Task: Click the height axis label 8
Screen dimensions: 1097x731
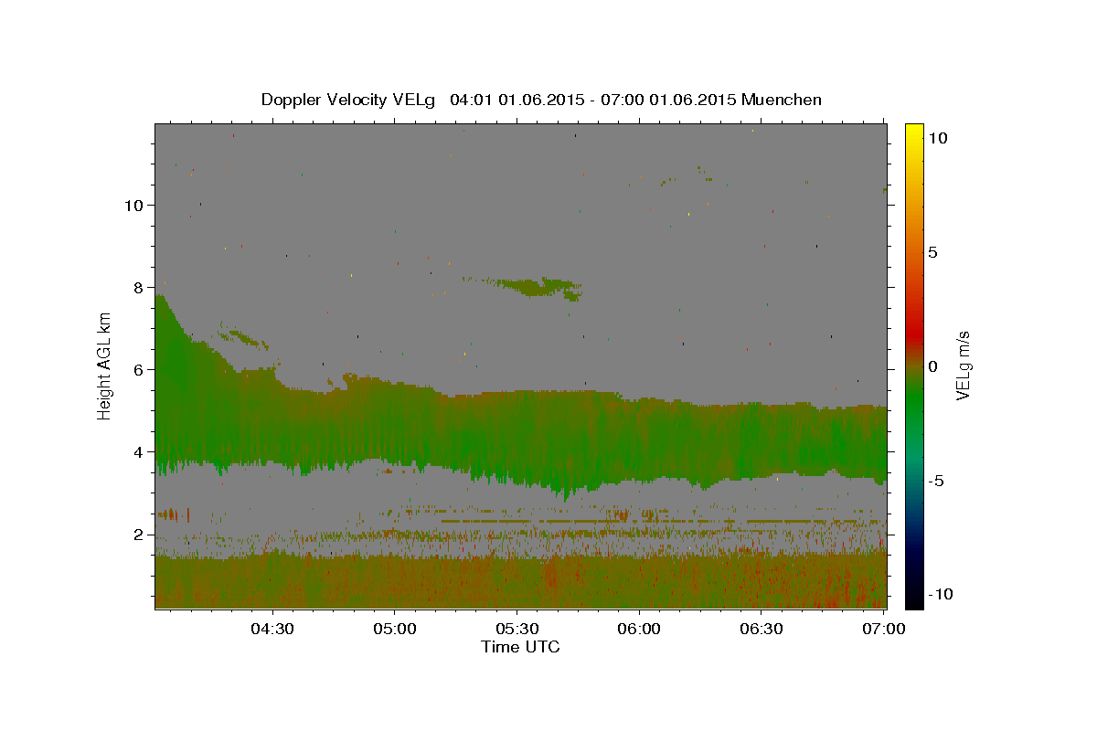Action: [139, 287]
